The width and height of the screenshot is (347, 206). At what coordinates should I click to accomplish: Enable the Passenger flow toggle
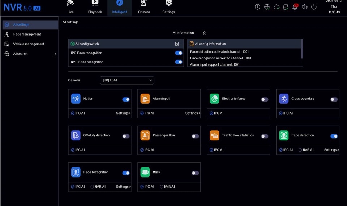pyautogui.click(x=195, y=136)
